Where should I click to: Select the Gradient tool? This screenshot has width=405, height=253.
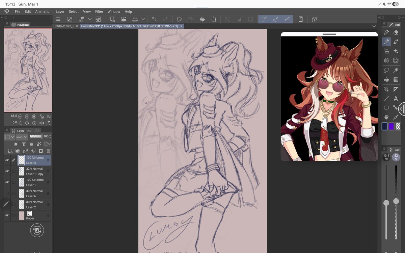396,80
